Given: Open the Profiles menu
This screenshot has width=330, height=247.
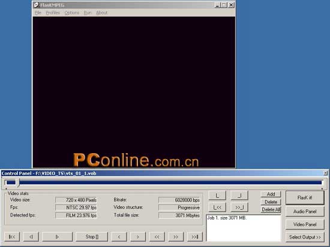Looking at the screenshot, I should 53,13.
